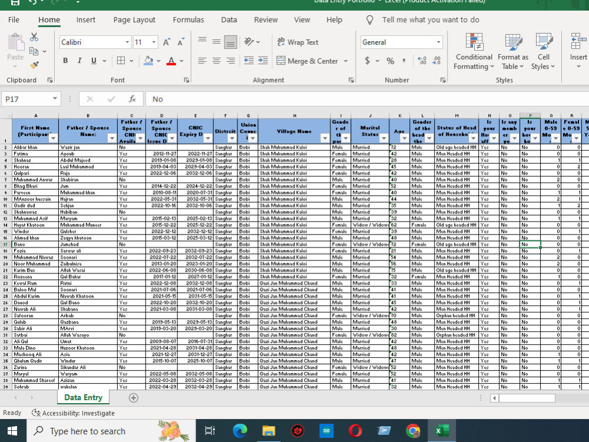
Task: Open the Insert Function fx icon
Action: coord(132,99)
